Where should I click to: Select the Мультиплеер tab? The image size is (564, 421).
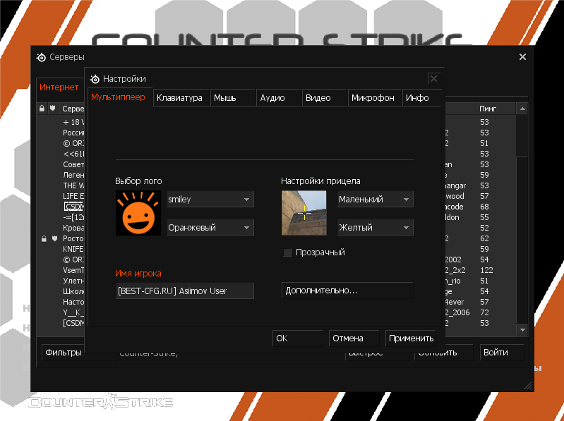pos(120,97)
